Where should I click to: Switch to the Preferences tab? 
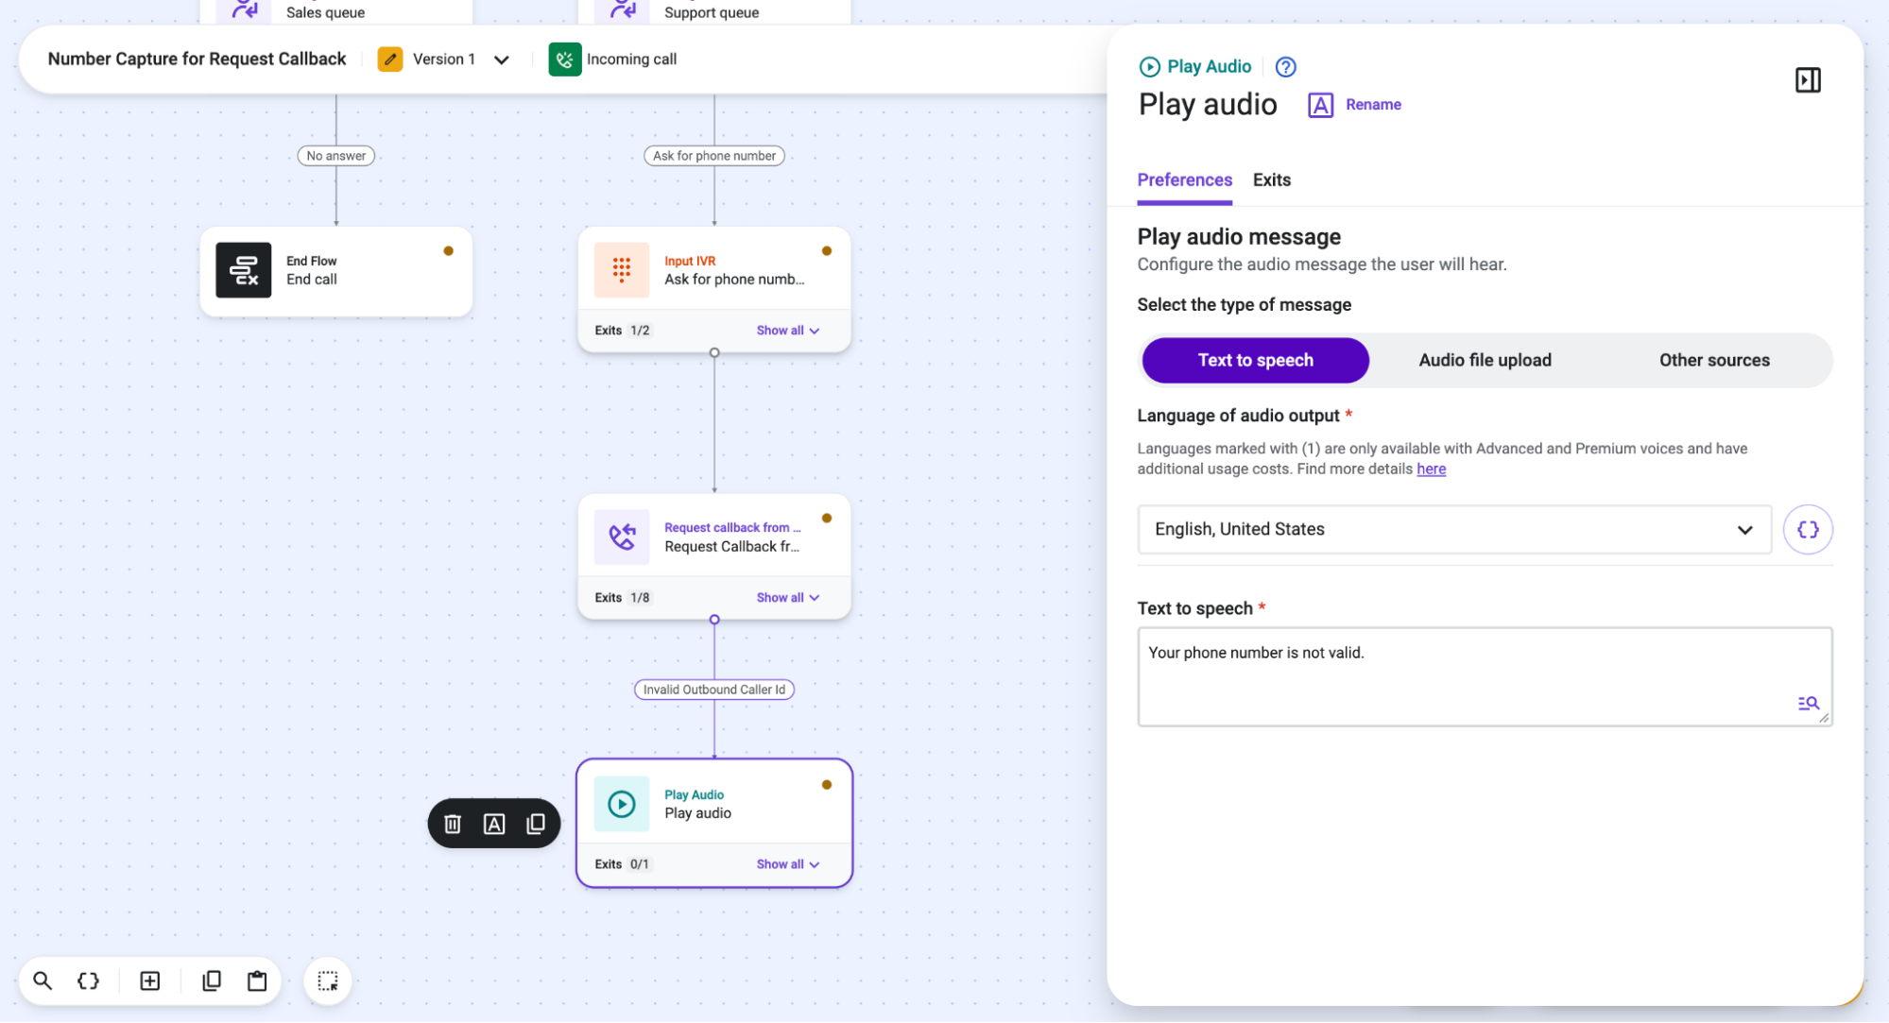pos(1184,180)
